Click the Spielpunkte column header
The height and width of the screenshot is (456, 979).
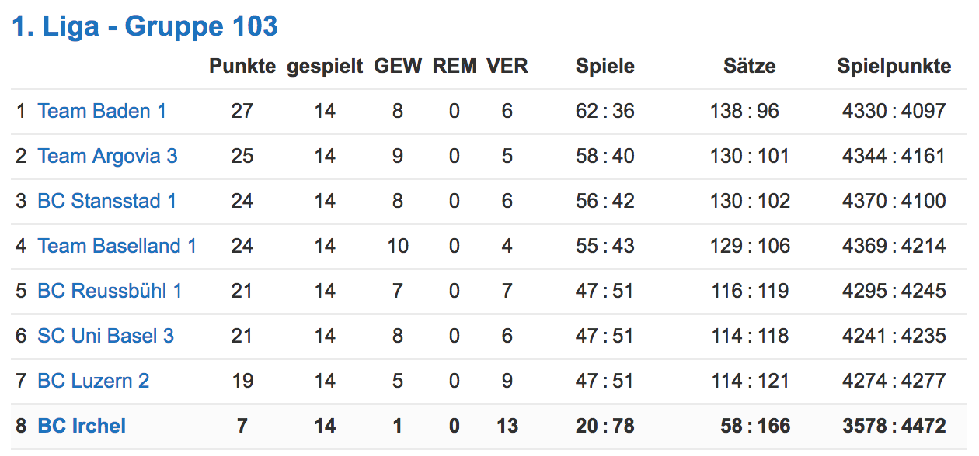pyautogui.click(x=894, y=67)
